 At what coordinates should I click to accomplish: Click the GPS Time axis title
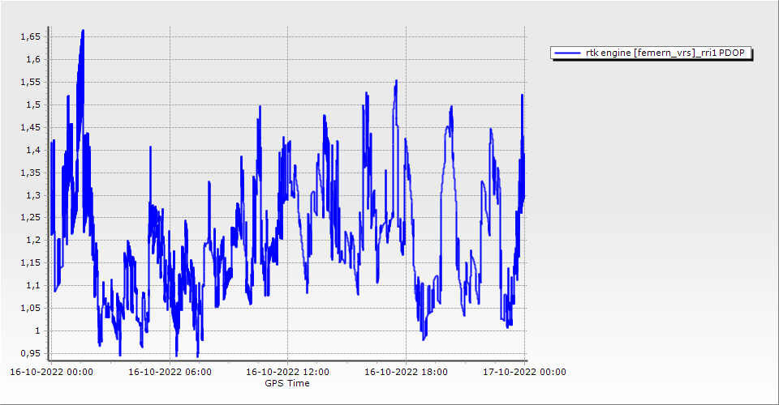click(x=286, y=383)
